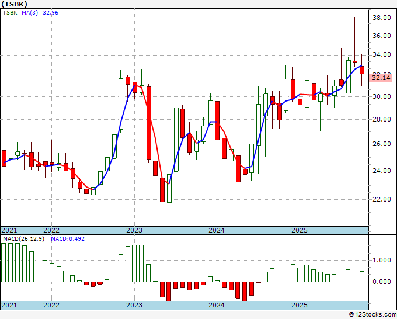This screenshot has height=319, width=397.
Task: Click the 0.000 MACD axis label
Action: [382, 282]
